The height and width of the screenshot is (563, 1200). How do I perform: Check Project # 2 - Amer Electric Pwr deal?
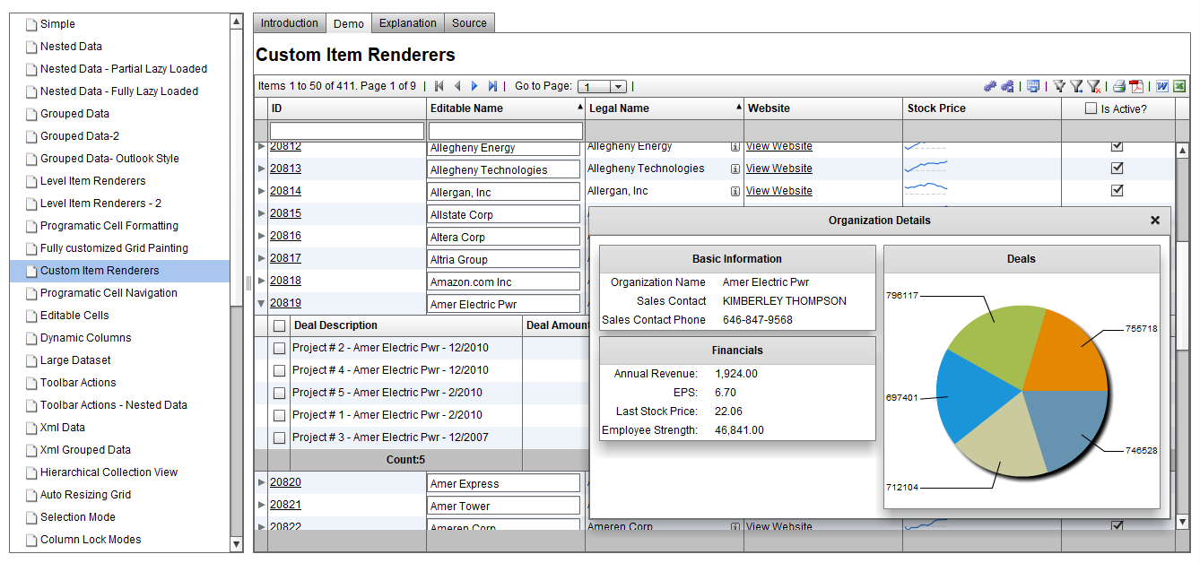click(x=280, y=348)
